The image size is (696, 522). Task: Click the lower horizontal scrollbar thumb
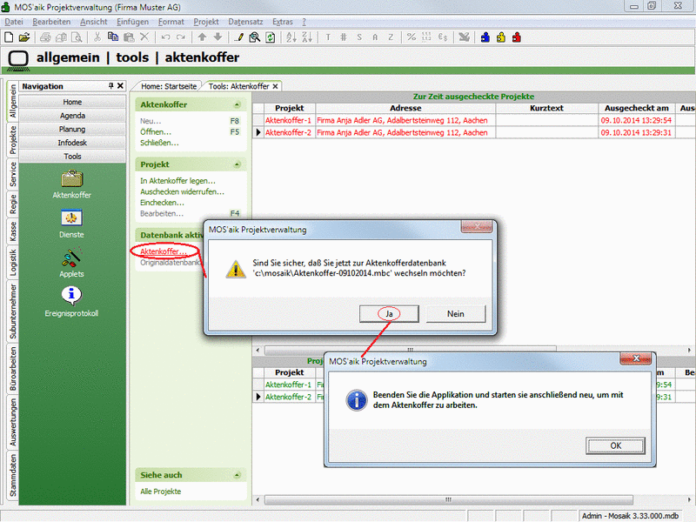pyautogui.click(x=449, y=499)
